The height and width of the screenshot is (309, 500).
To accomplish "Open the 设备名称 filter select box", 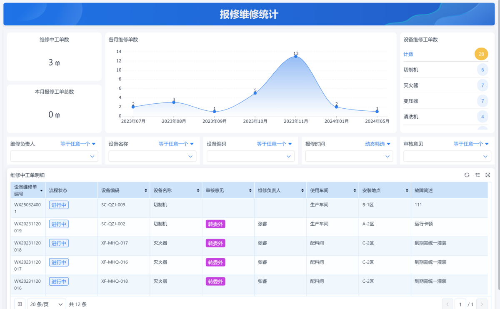I will (x=152, y=156).
